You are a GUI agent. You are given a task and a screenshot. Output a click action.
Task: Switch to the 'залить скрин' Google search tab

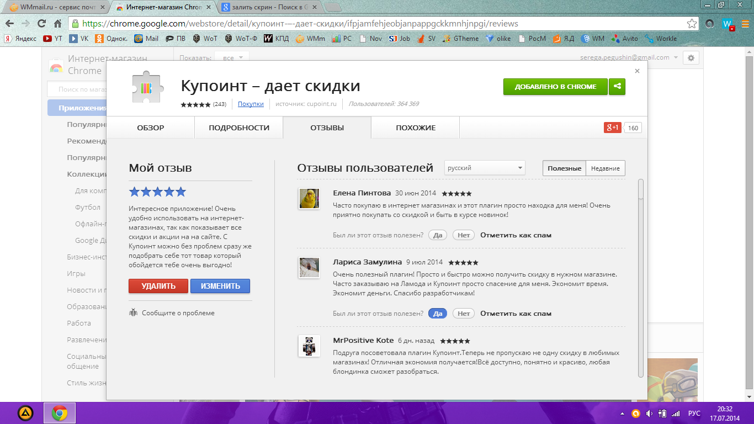[x=269, y=8]
